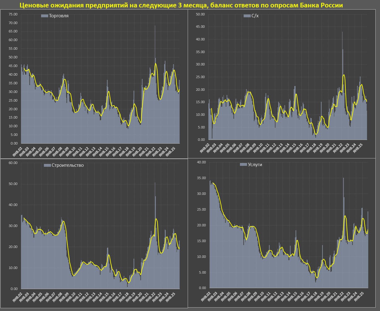Click the Услуги legend color swatch

[x=243, y=165]
